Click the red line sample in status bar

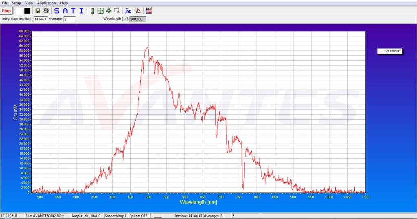tap(158, 217)
